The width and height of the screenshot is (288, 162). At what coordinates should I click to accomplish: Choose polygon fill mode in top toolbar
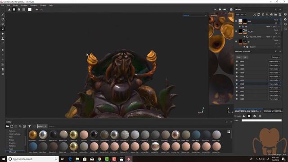point(14,9)
